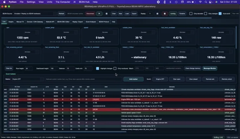Select the 'Engine RPM: rpm: 1333 rpm' row
The width and height of the screenshot is (240, 139).
(119, 99)
